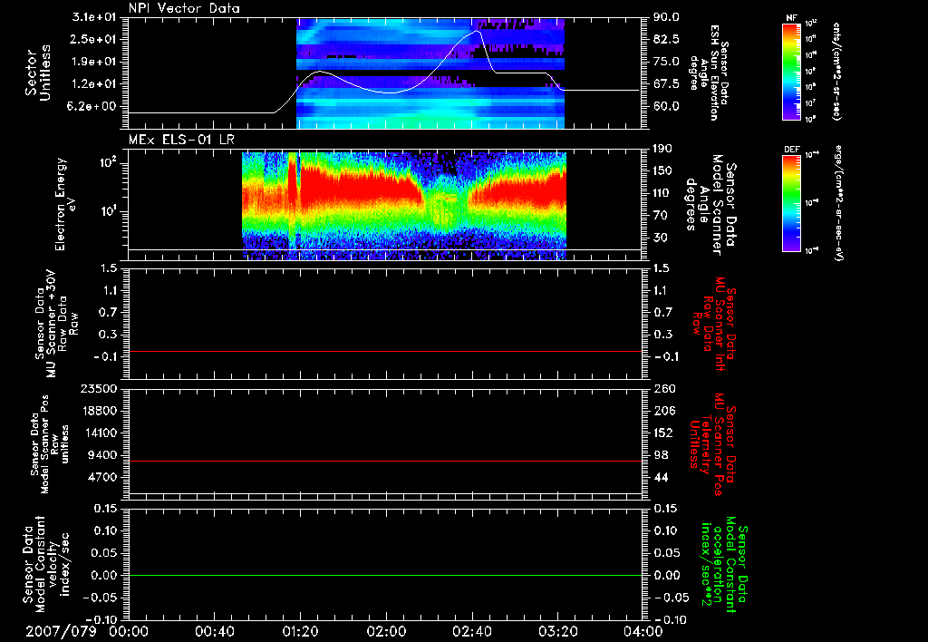
Task: Click the 'Electron Energy eV' axis label
Action: click(65, 204)
